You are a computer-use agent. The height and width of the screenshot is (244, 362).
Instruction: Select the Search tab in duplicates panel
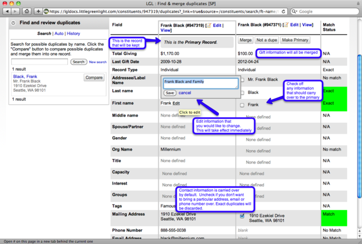coord(44,33)
